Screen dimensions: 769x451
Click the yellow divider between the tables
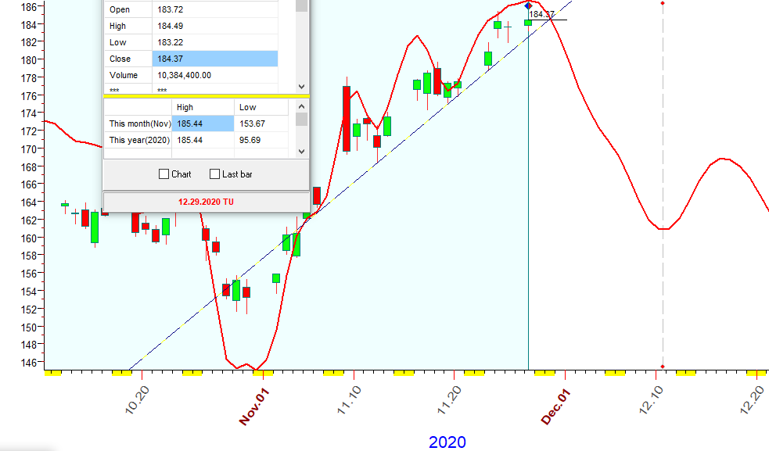click(x=207, y=96)
